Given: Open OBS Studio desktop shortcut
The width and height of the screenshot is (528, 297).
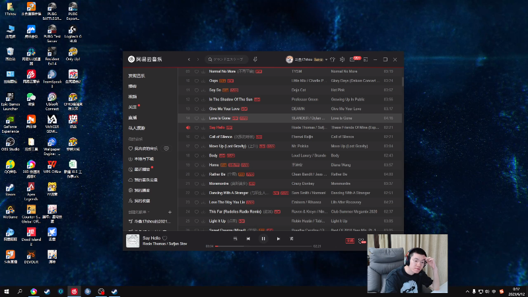Looking at the screenshot, I should (x=10, y=144).
